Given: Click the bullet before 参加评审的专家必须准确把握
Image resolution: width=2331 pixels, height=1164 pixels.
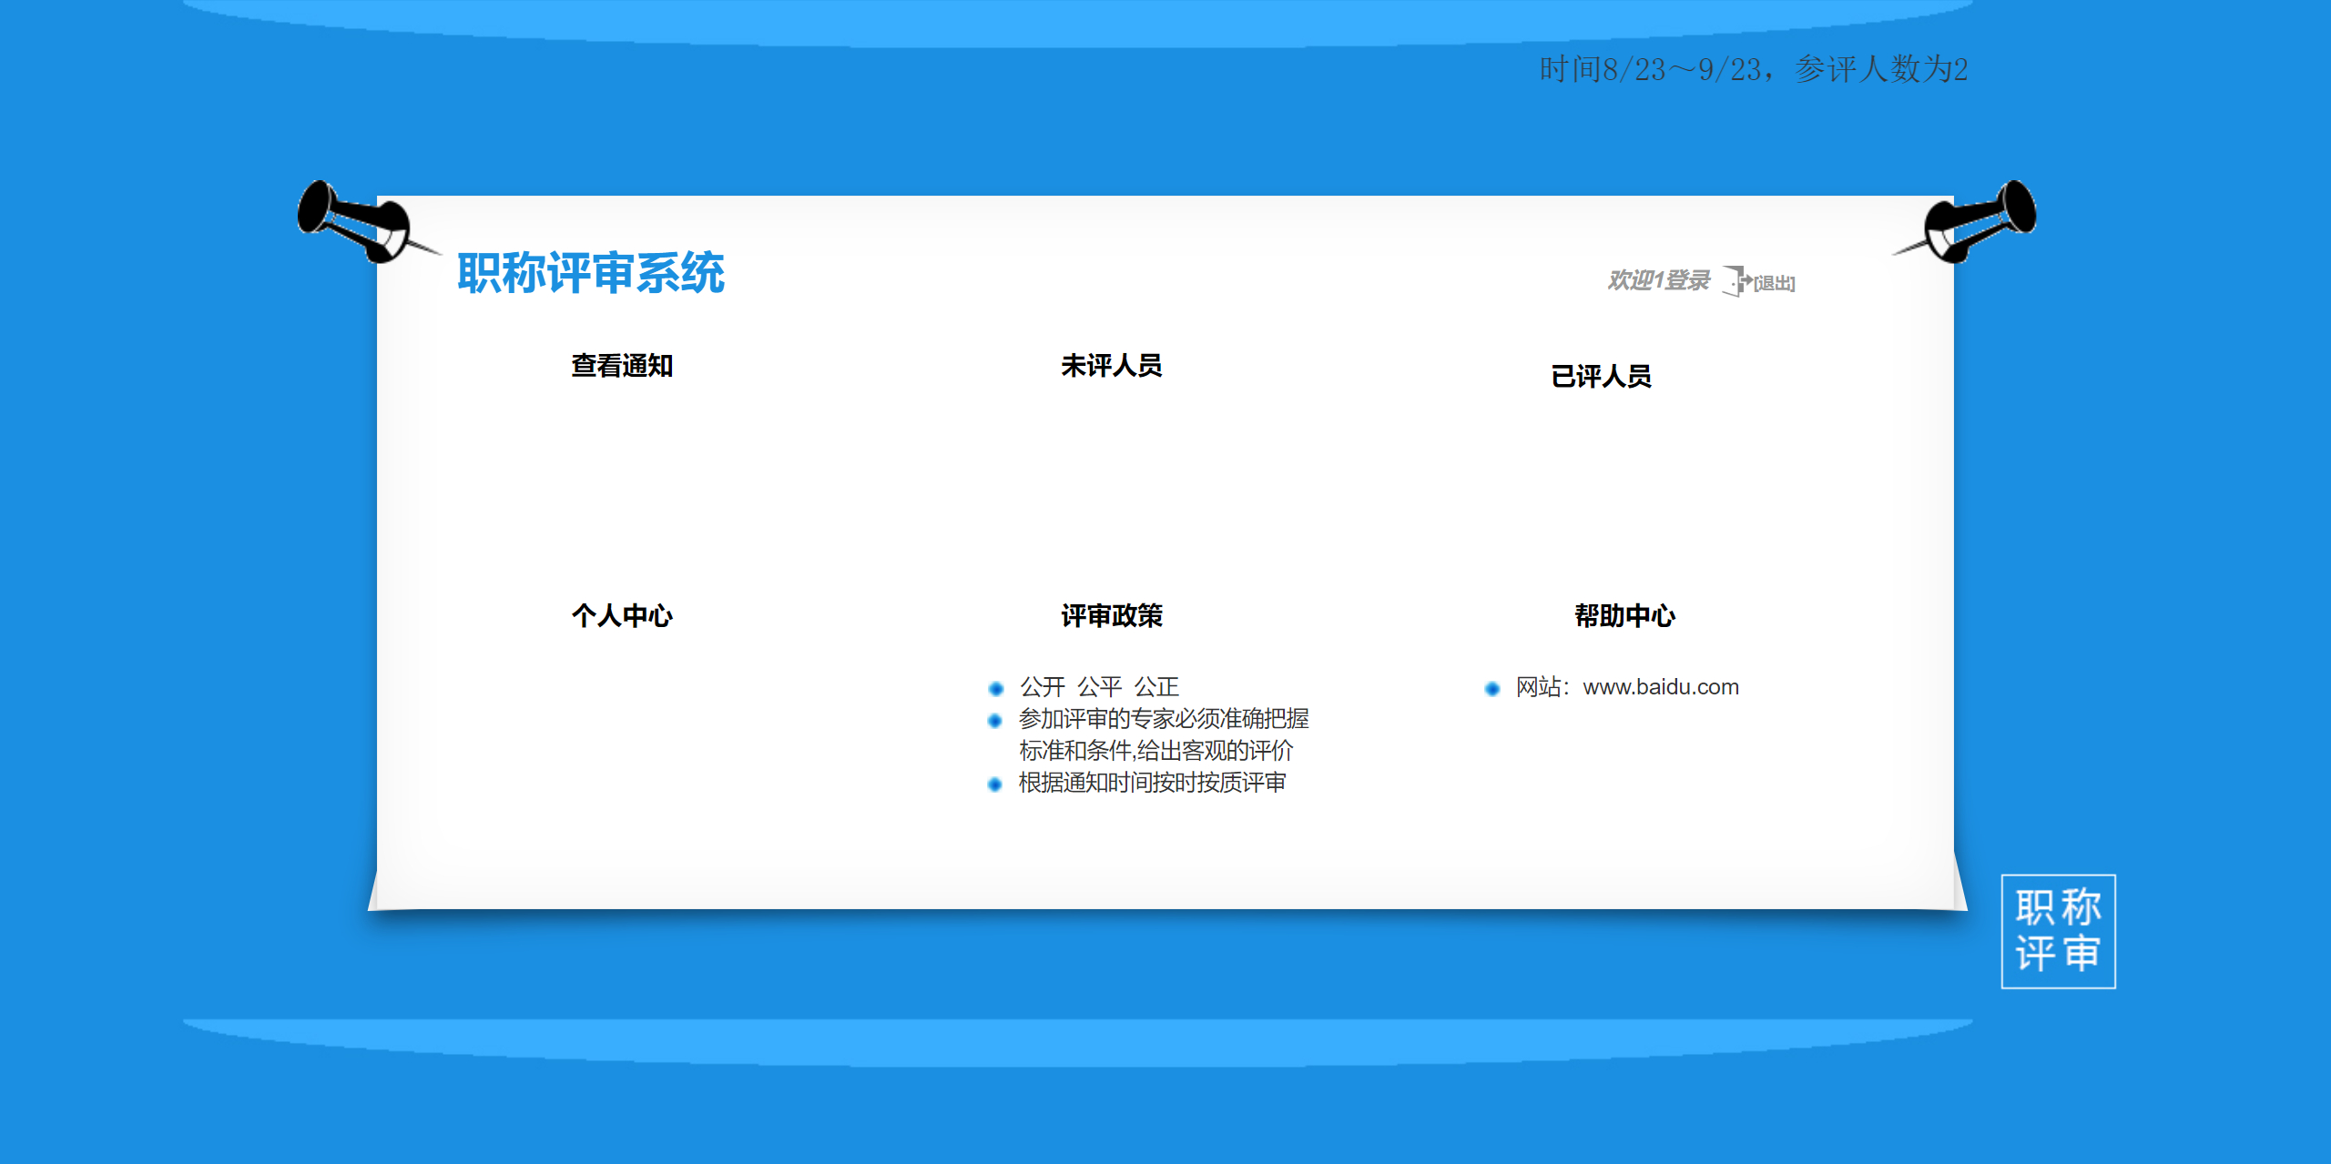Looking at the screenshot, I should (x=995, y=721).
